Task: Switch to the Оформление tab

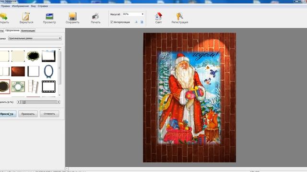Action: (12, 31)
